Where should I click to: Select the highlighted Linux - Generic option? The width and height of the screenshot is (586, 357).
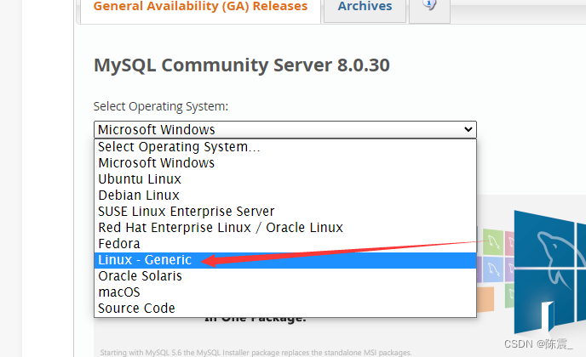285,260
